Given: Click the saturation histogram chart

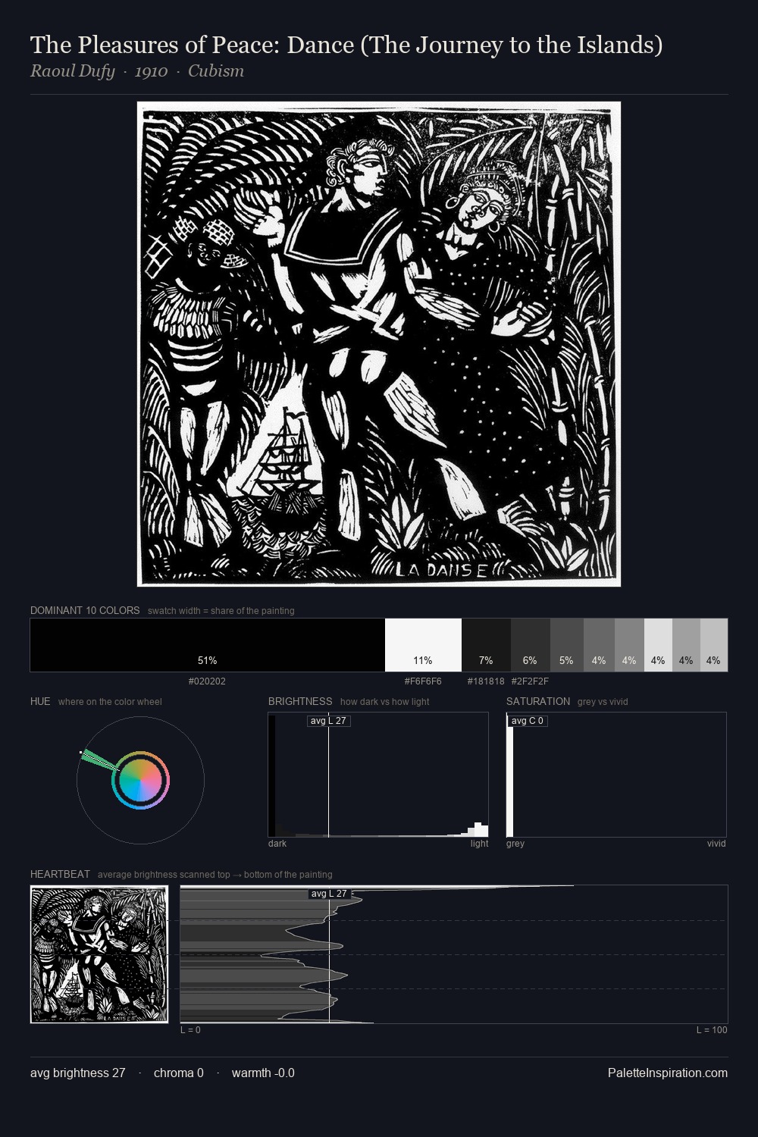Looking at the screenshot, I should tap(616, 775).
